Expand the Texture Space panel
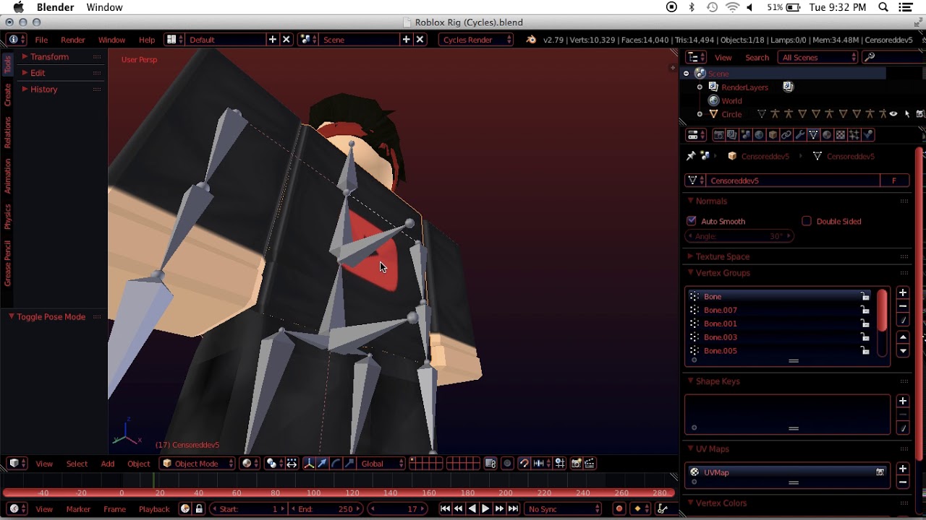 pos(722,256)
